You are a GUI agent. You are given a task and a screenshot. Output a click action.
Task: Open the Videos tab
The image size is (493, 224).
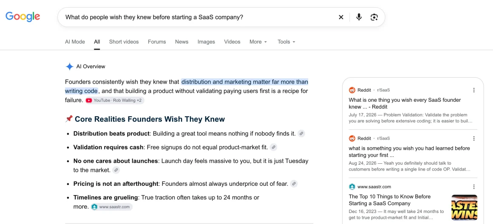coord(232,42)
